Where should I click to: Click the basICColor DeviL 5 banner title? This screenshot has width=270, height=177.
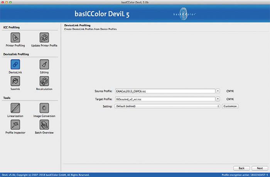102,14
